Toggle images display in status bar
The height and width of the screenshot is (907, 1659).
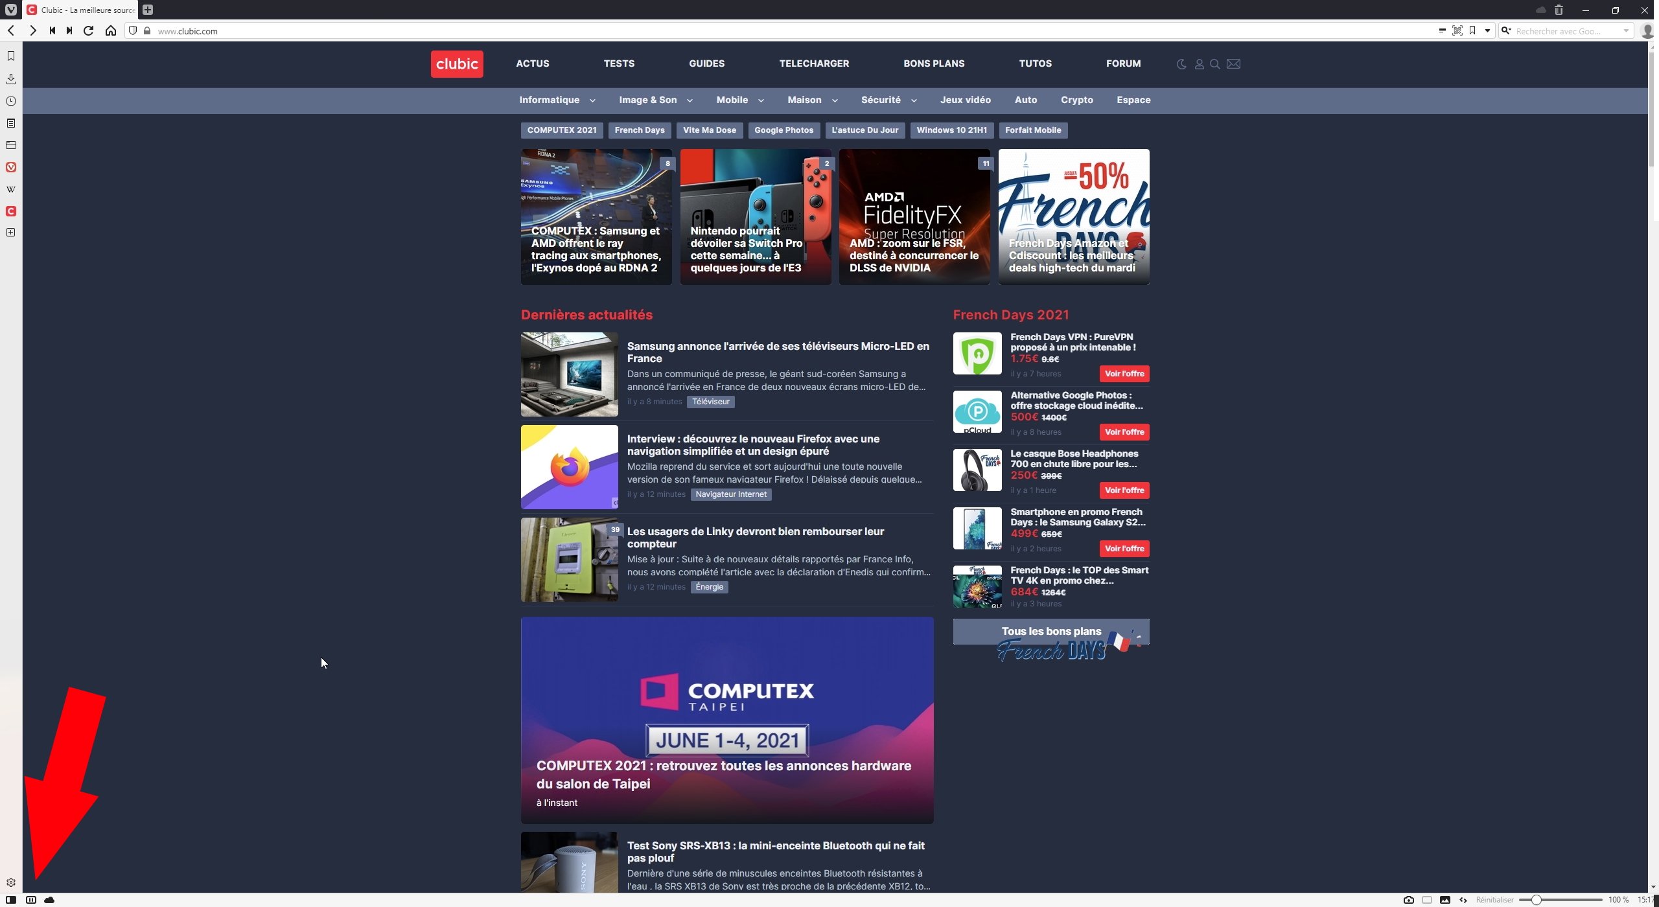click(x=1444, y=900)
